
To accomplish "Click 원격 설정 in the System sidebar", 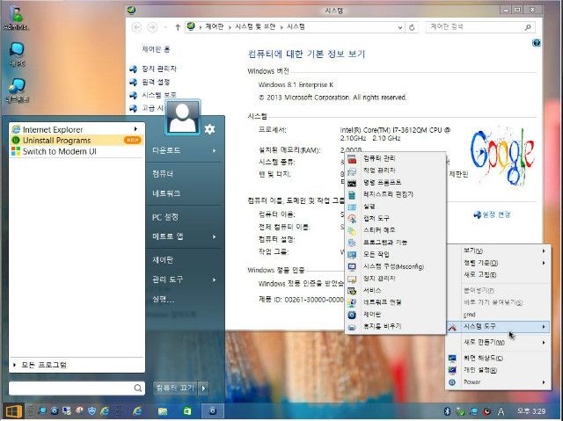I will tap(156, 82).
